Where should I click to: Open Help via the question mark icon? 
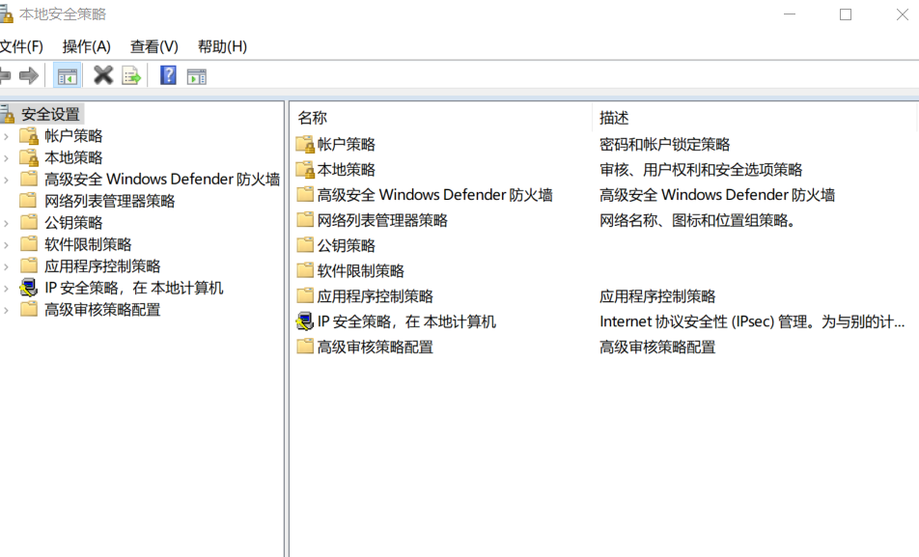point(168,75)
